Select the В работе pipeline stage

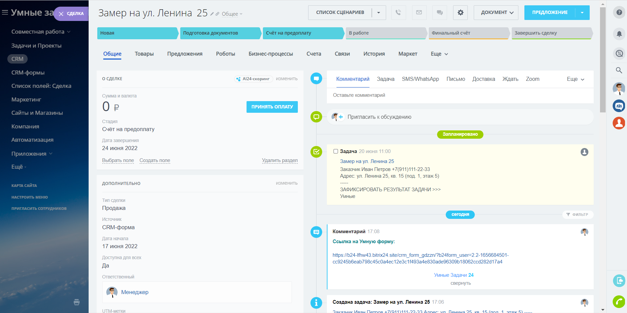tap(386, 33)
